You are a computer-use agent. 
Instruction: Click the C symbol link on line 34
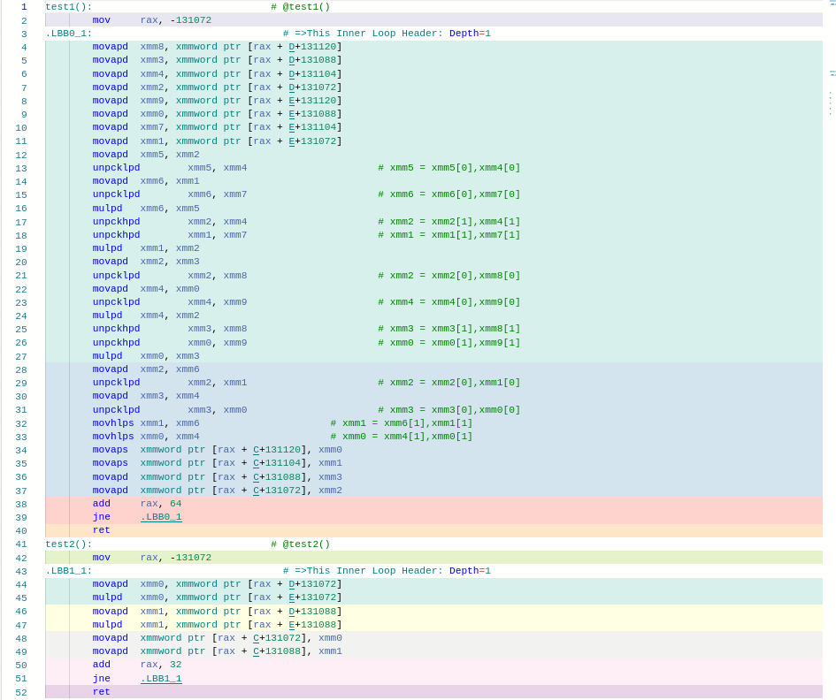click(256, 450)
